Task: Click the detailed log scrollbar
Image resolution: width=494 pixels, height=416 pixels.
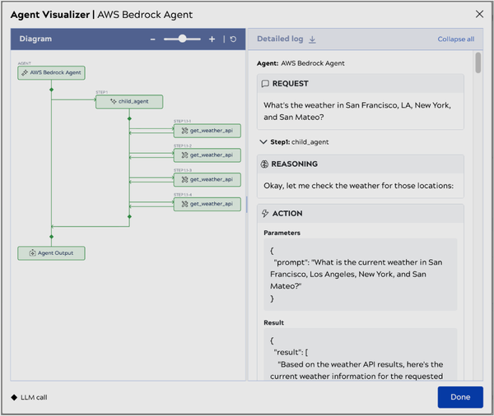Action: [x=478, y=64]
